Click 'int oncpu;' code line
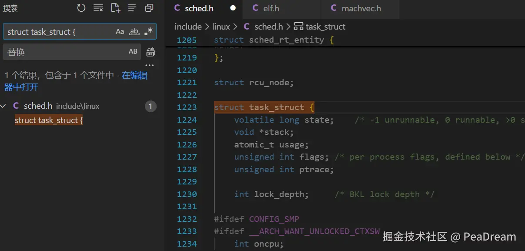The image size is (525, 251). point(259,244)
